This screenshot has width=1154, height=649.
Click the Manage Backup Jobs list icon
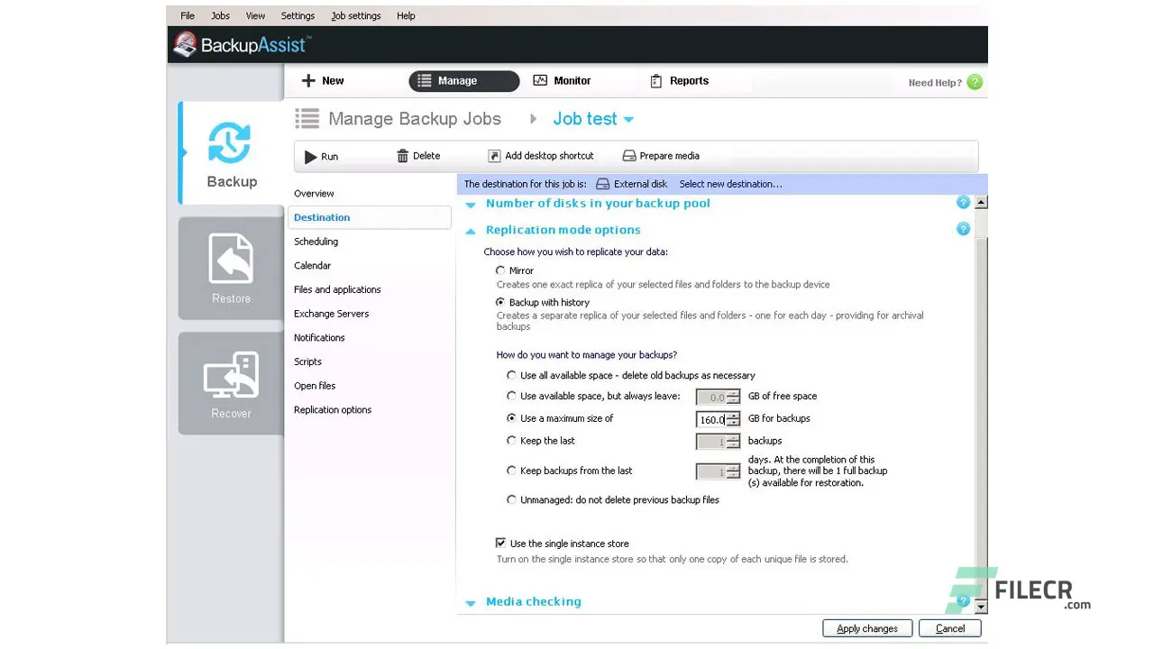(307, 119)
